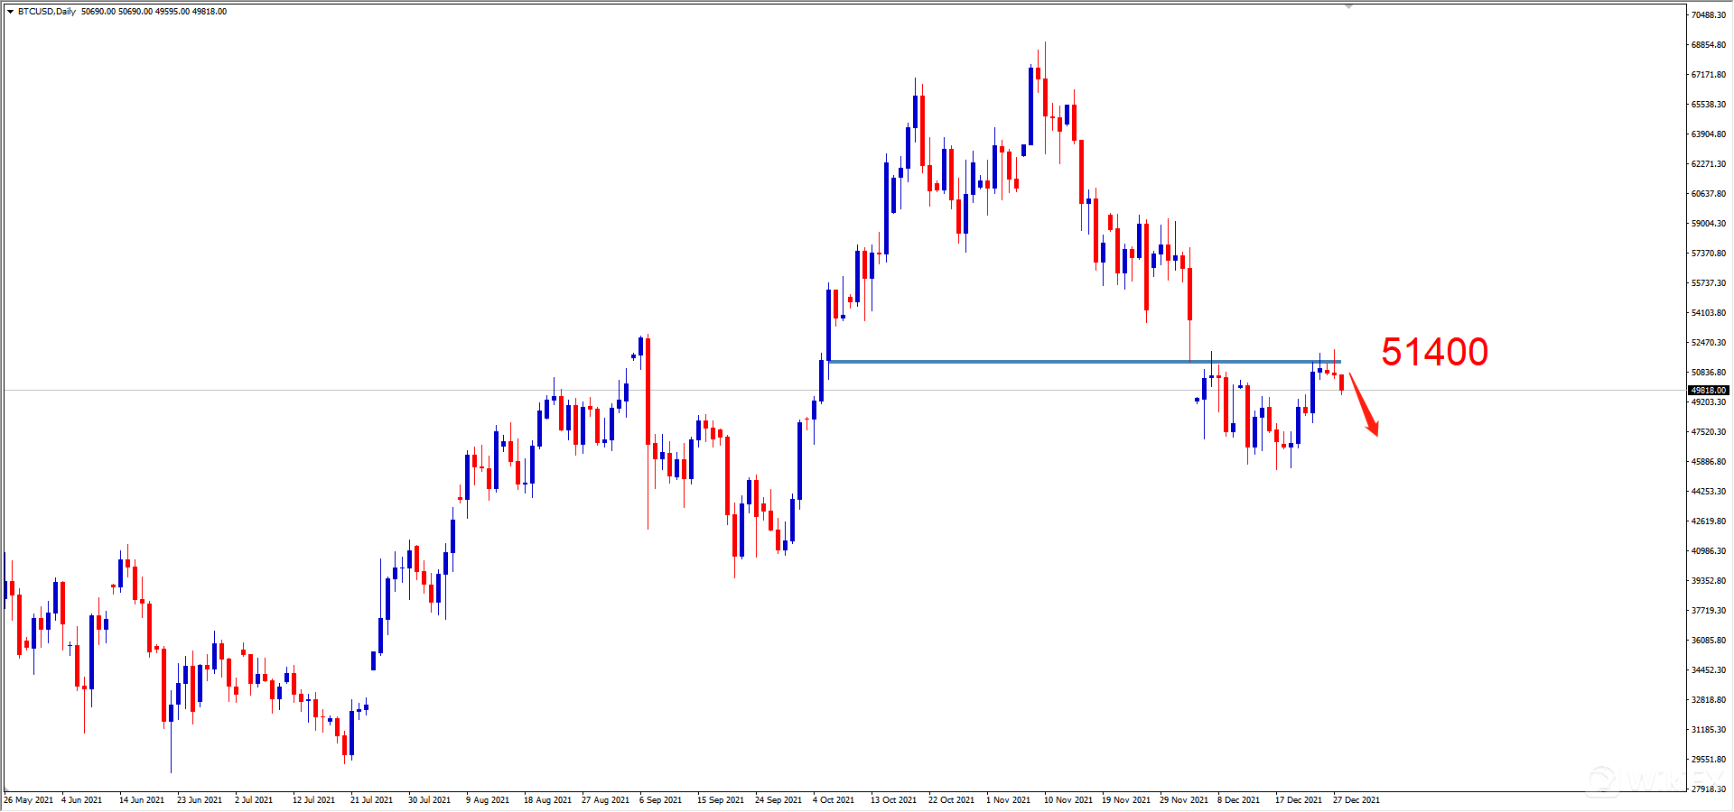Click the BTCUSD,Daily chart title text
The image size is (1734, 812).
(47, 12)
